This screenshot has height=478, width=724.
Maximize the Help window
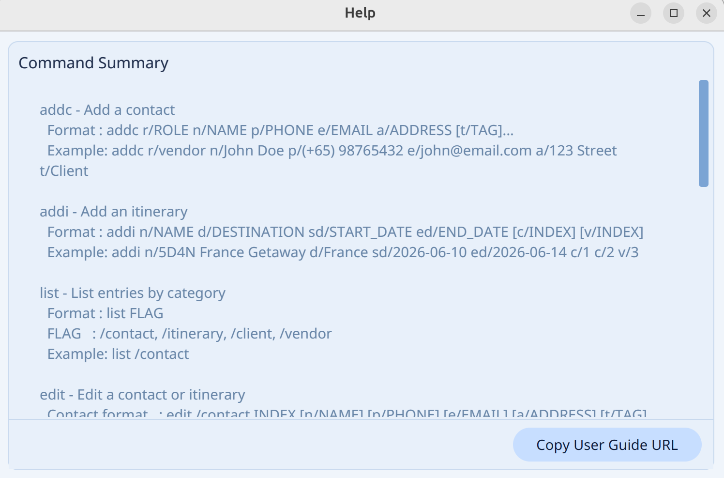[673, 13]
